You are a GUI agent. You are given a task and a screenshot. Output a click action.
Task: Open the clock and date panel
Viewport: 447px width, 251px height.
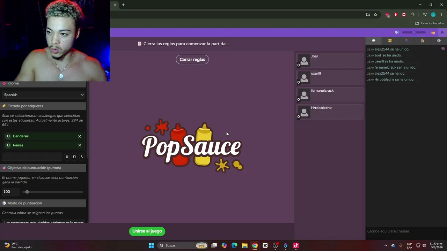coord(436,245)
